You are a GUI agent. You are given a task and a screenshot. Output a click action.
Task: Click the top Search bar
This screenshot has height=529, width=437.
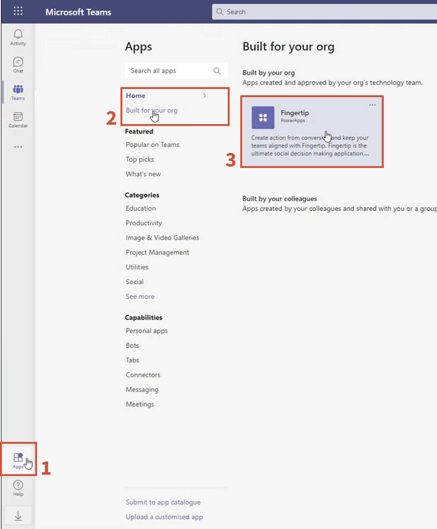click(324, 12)
